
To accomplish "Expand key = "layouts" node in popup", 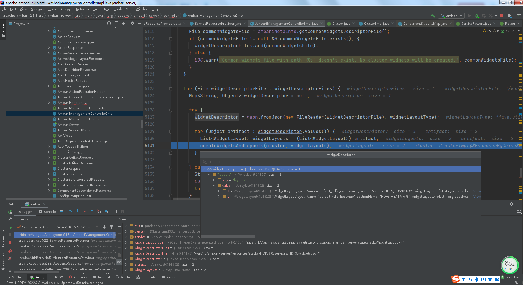I will pyautogui.click(x=214, y=180).
